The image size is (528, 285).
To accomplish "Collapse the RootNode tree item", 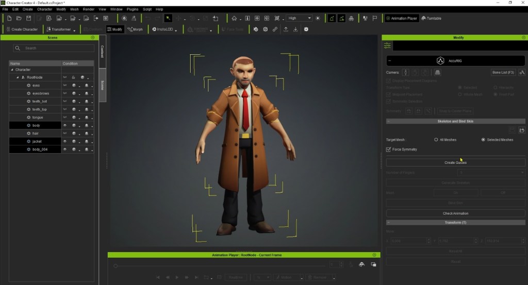I will (x=18, y=77).
